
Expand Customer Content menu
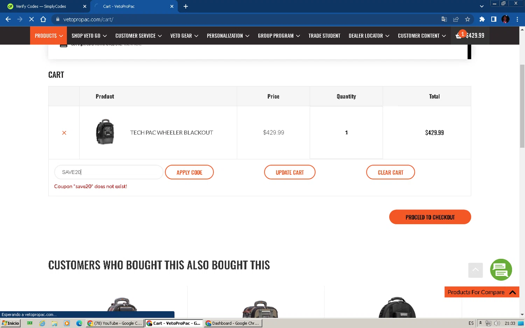click(x=422, y=36)
